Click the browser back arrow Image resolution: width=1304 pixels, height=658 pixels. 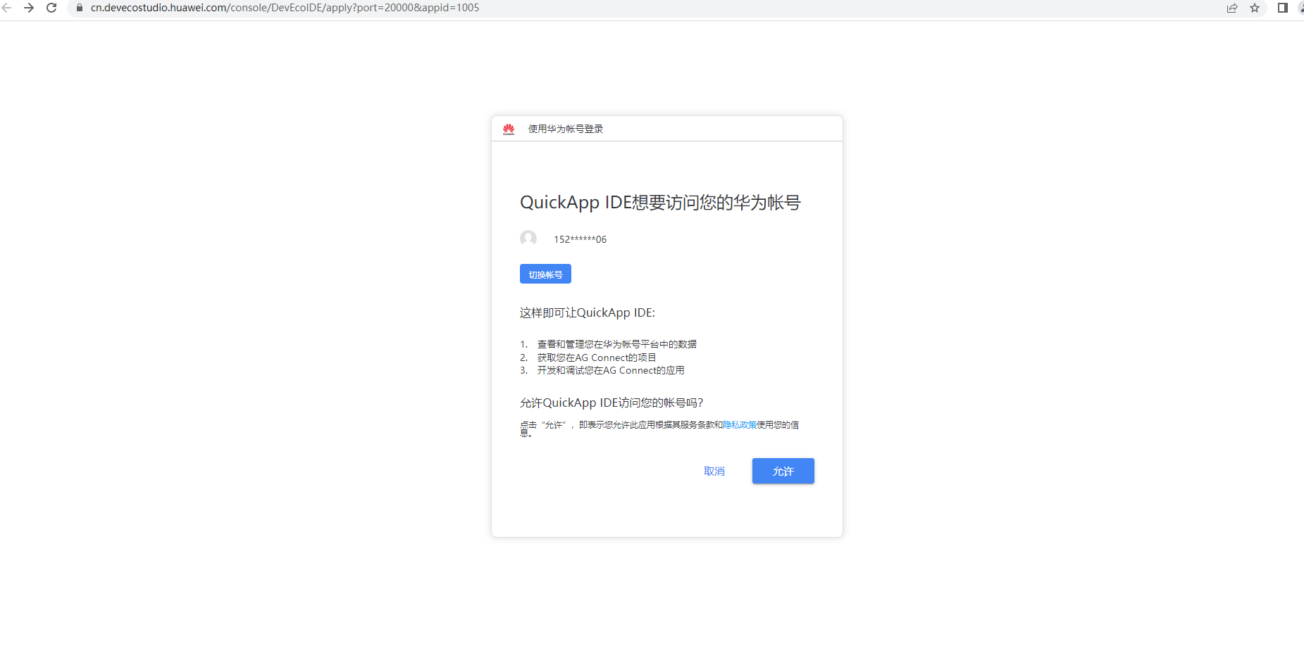8,8
